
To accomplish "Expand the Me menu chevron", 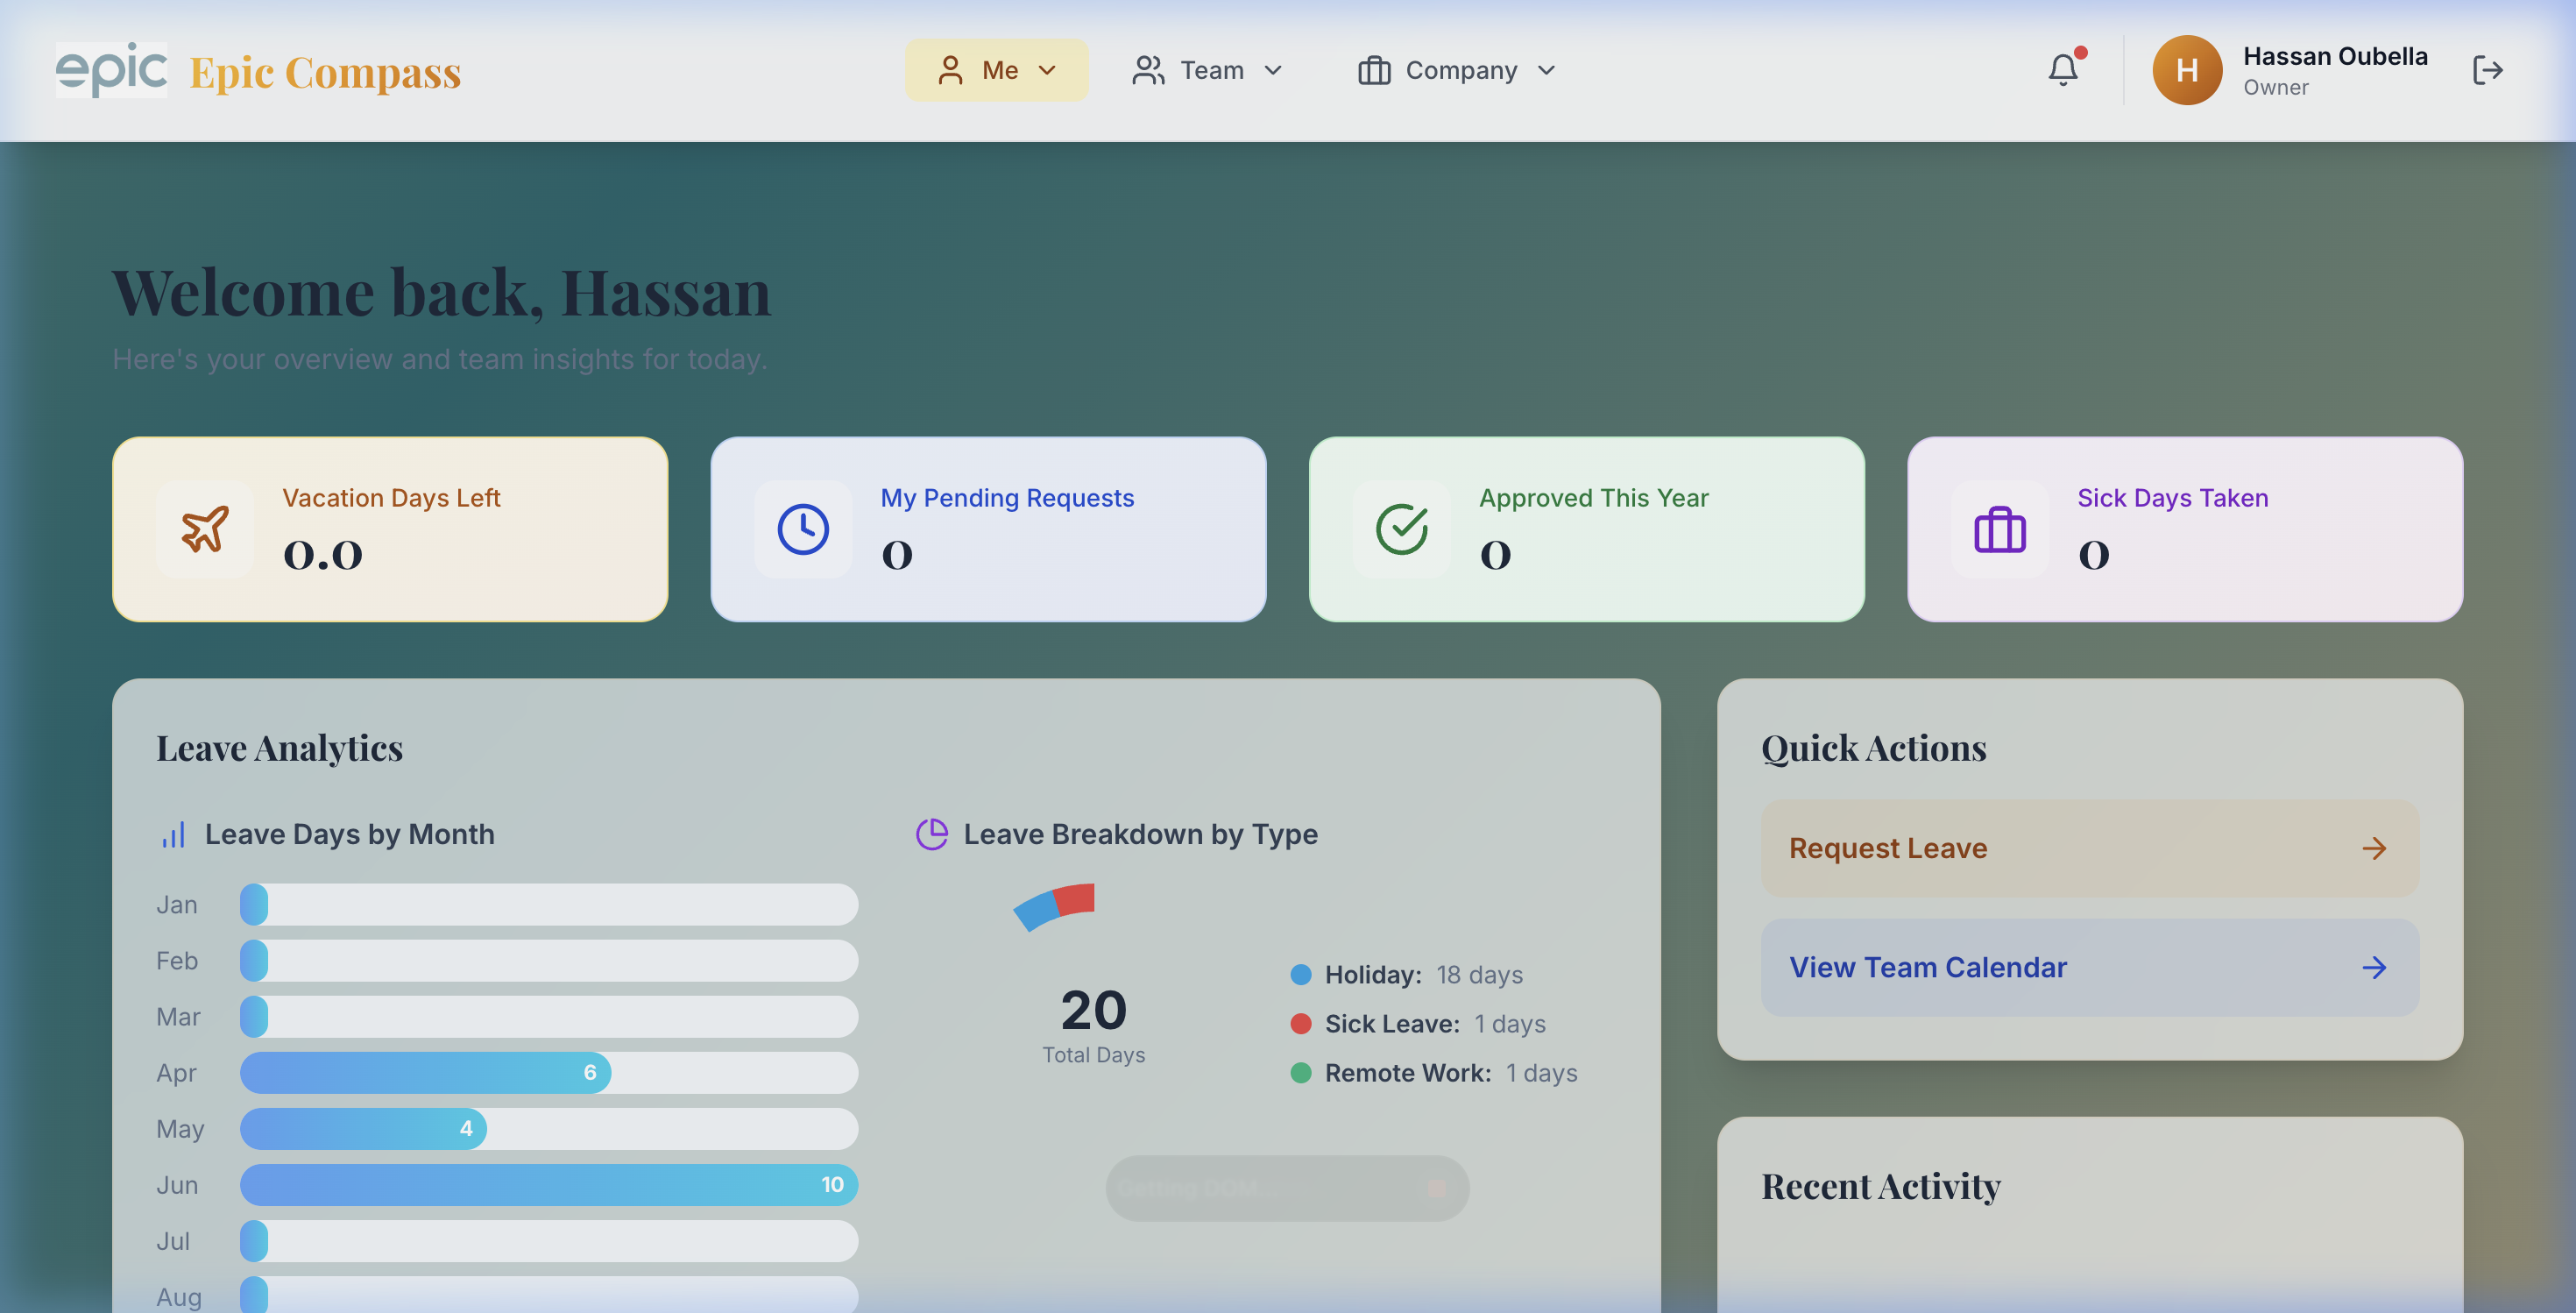I will coord(1047,70).
